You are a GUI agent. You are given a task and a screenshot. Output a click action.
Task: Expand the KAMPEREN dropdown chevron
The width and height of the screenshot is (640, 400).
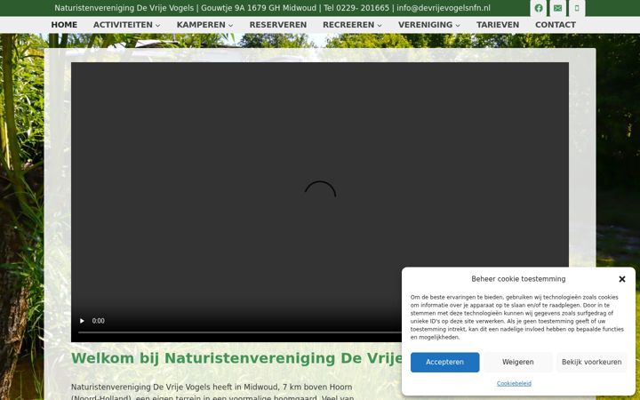pos(230,25)
